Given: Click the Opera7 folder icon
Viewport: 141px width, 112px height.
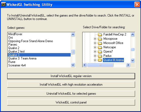Looking at the screenshot, I should pos(100,51).
